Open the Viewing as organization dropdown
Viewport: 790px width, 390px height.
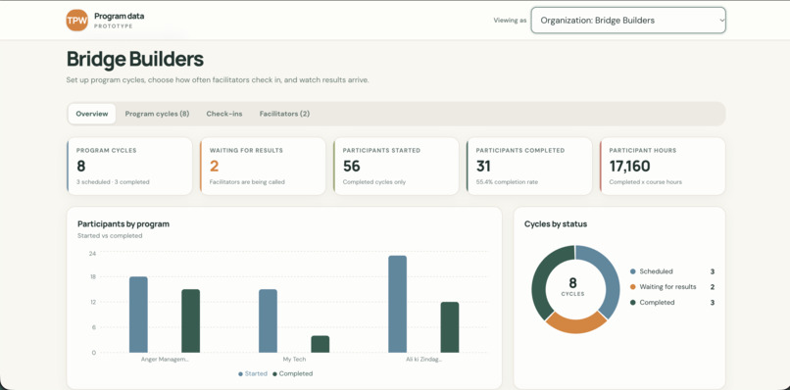[x=628, y=21]
